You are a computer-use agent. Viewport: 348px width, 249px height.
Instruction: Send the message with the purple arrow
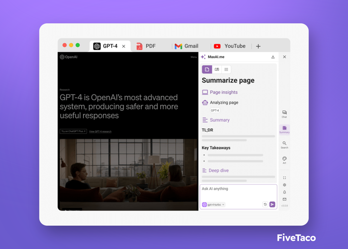272,204
